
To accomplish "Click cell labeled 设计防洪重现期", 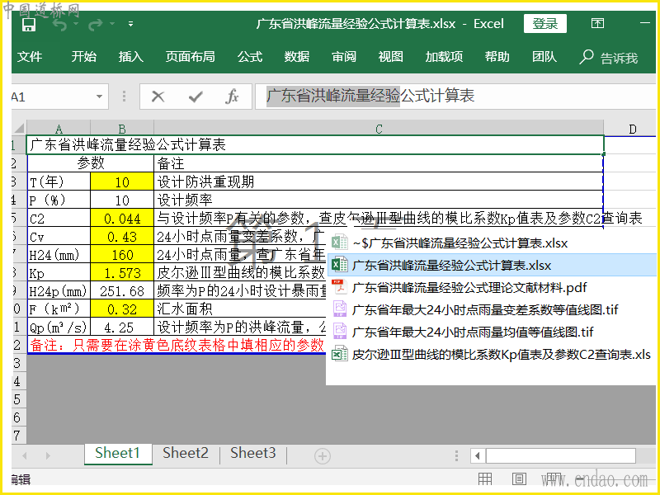I will point(379,181).
